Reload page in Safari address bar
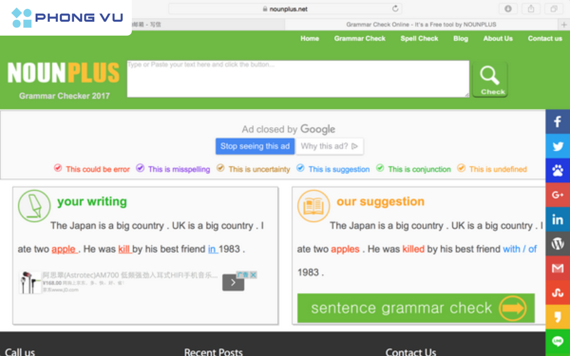The width and height of the screenshot is (570, 356). pos(395,9)
